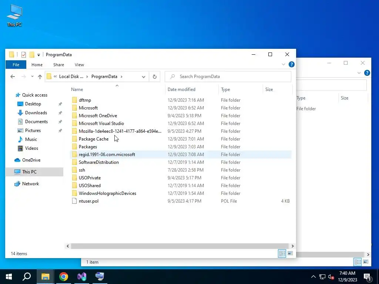Launch Google Chrome from taskbar
This screenshot has height=284, width=379.
[64, 277]
